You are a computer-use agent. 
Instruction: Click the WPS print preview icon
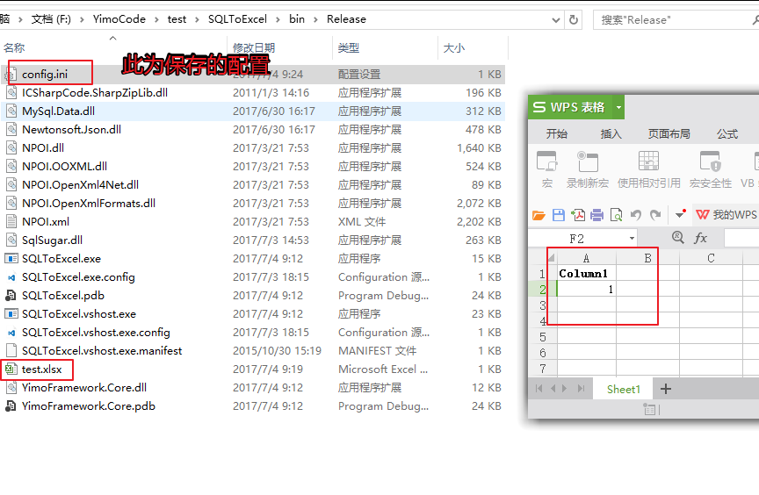pos(616,215)
